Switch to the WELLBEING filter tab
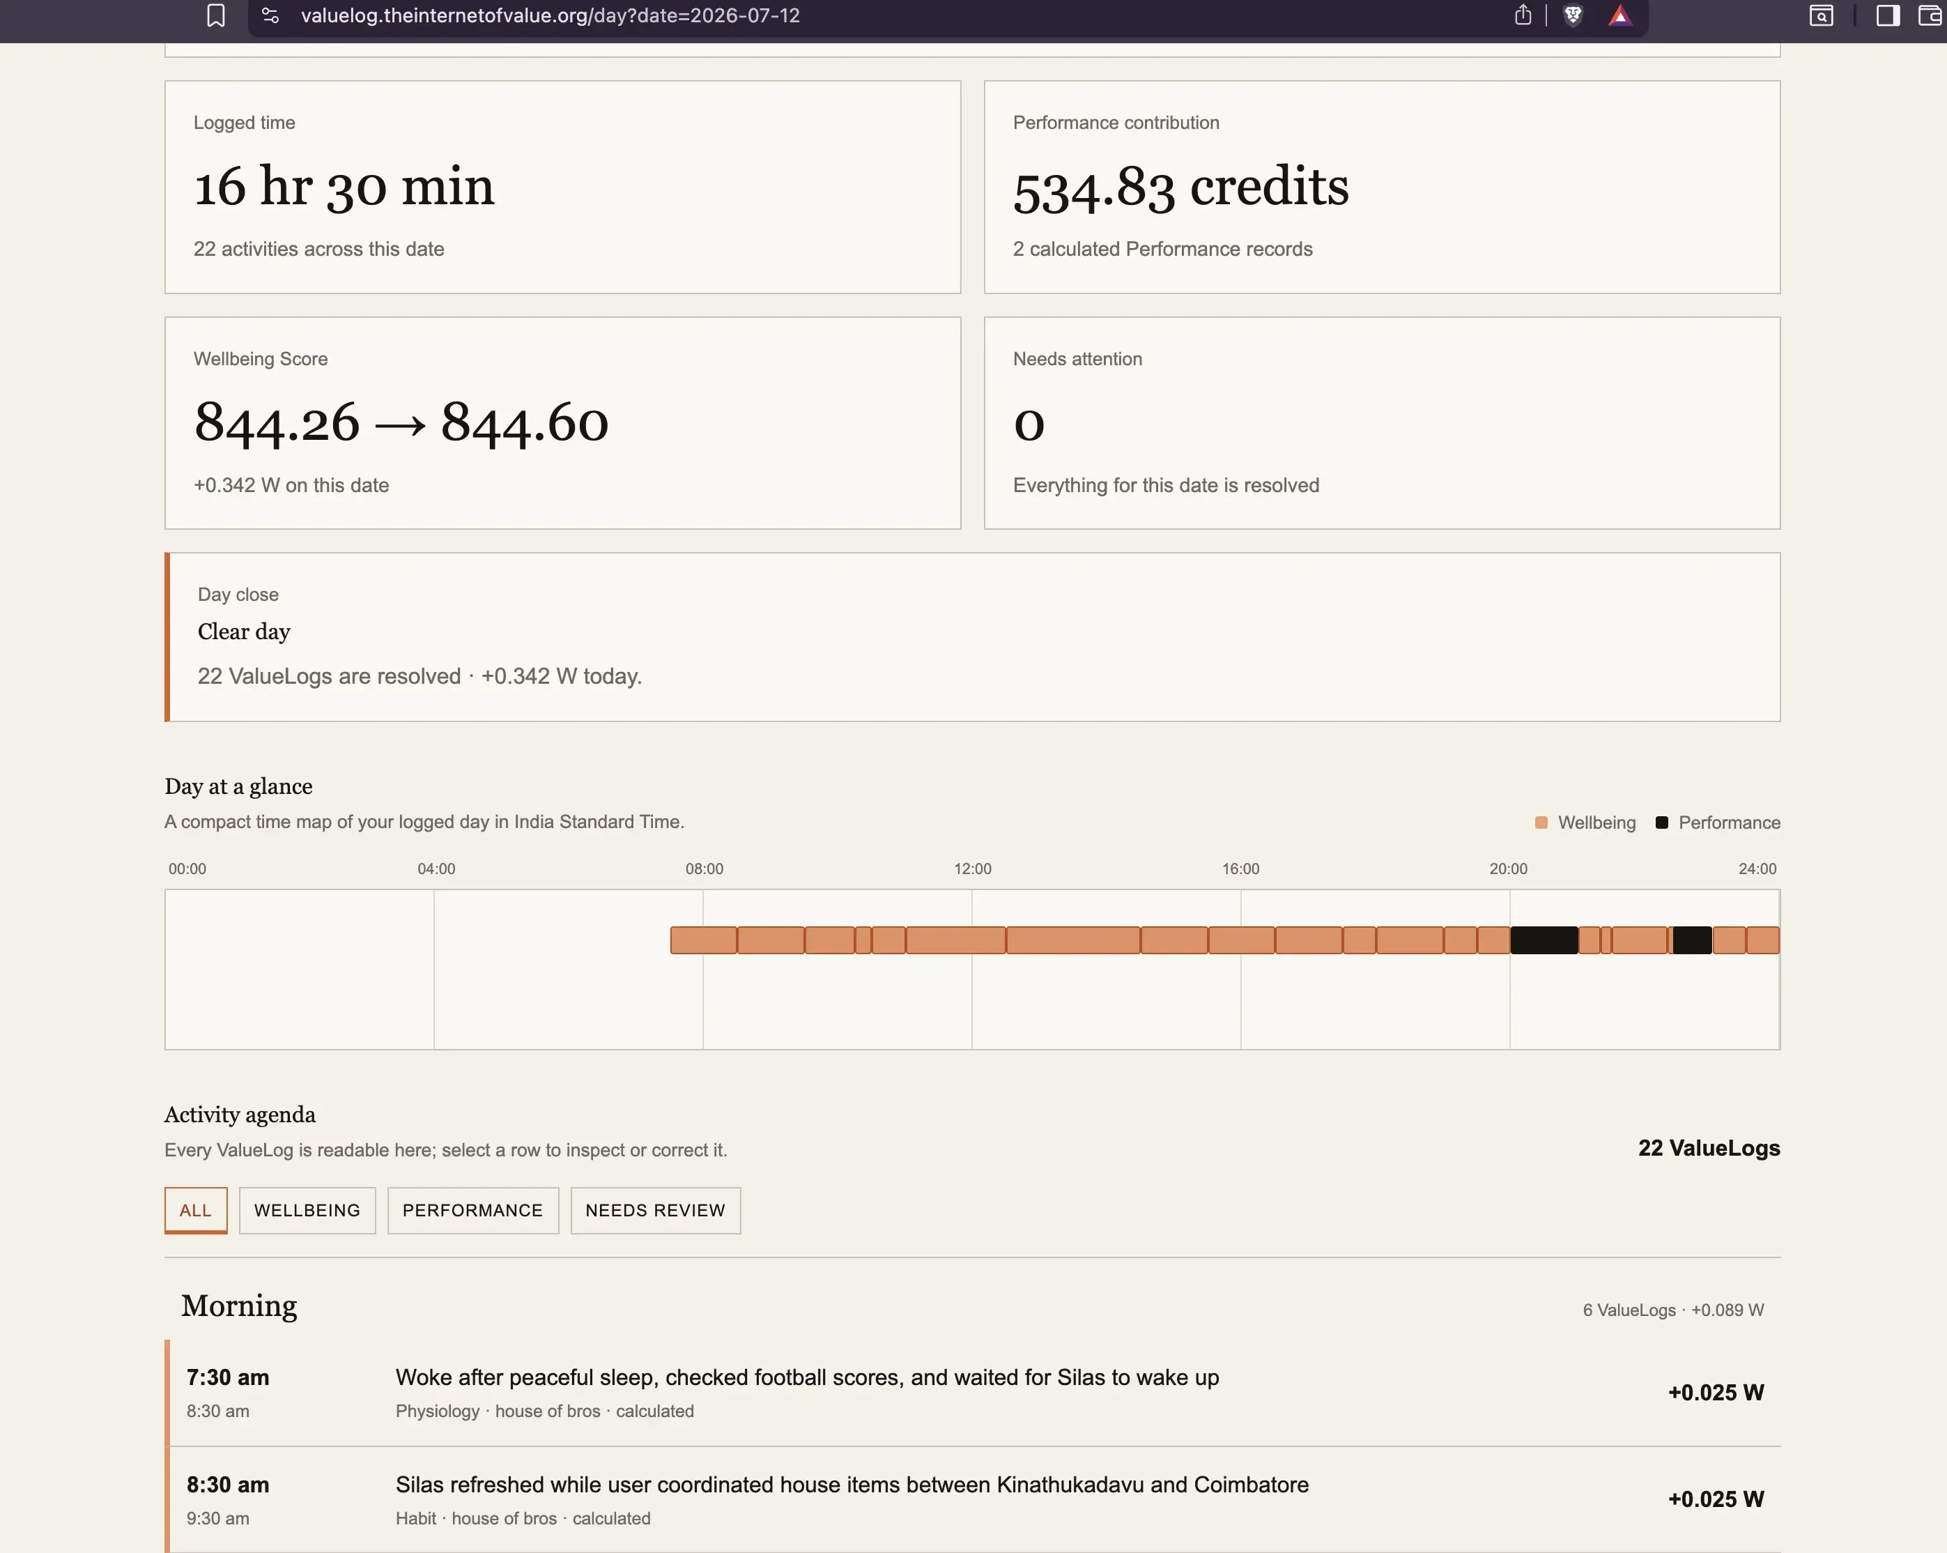Image resolution: width=1947 pixels, height=1553 pixels. tap(307, 1209)
